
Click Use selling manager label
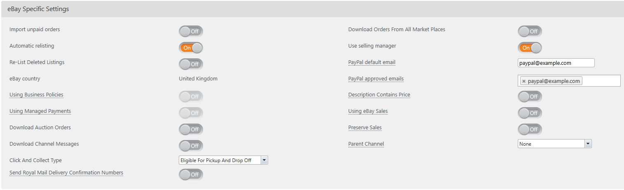tap(372, 46)
